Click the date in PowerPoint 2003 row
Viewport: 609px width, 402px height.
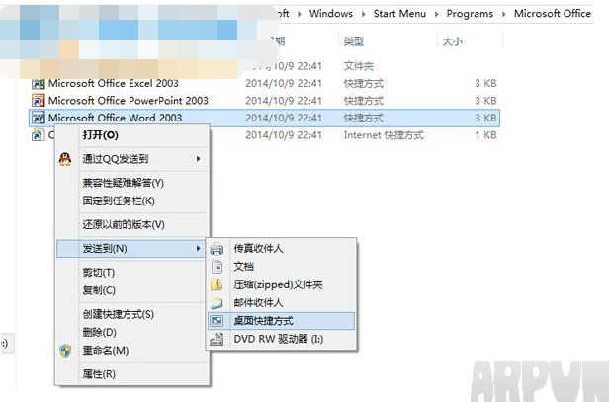[x=284, y=101]
